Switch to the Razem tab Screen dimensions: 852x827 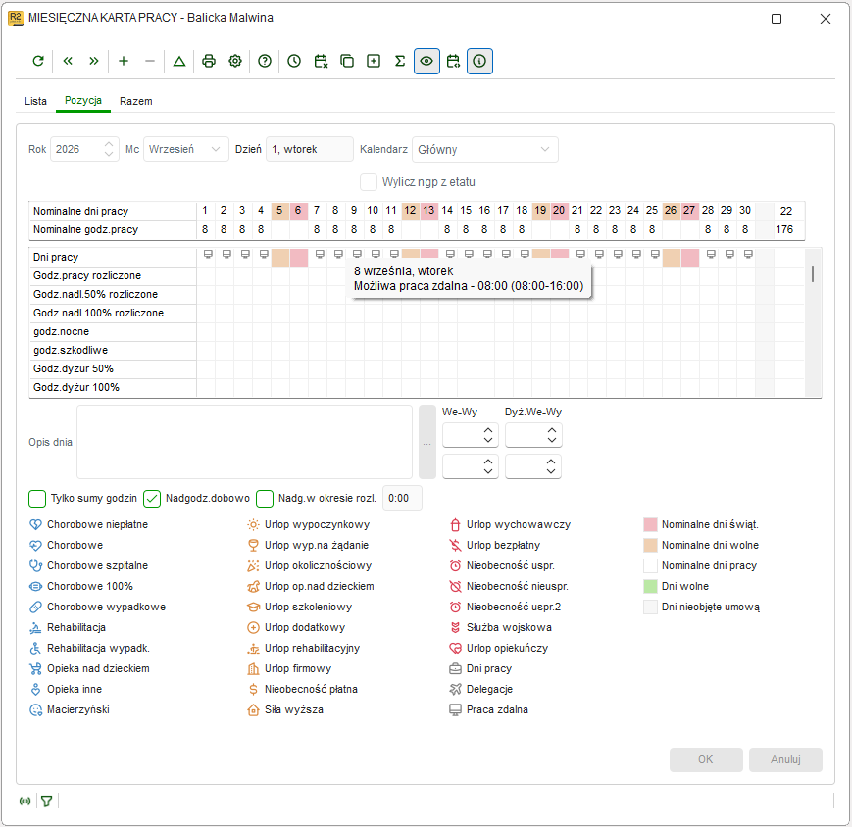click(x=136, y=101)
